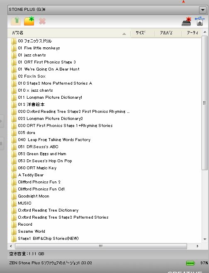Click the format memory chip icon
The width and height of the screenshot is (209, 273).
click(186, 22)
